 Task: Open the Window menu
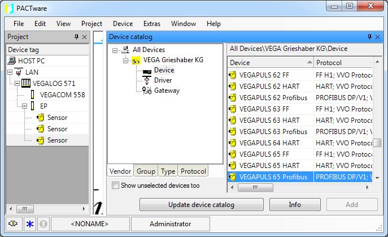[x=184, y=24]
